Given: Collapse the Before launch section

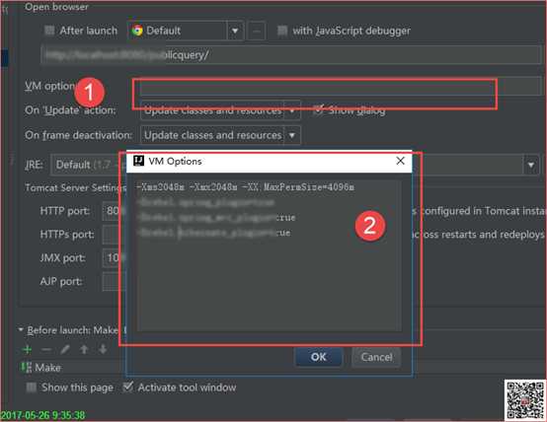Looking at the screenshot, I should (21, 329).
